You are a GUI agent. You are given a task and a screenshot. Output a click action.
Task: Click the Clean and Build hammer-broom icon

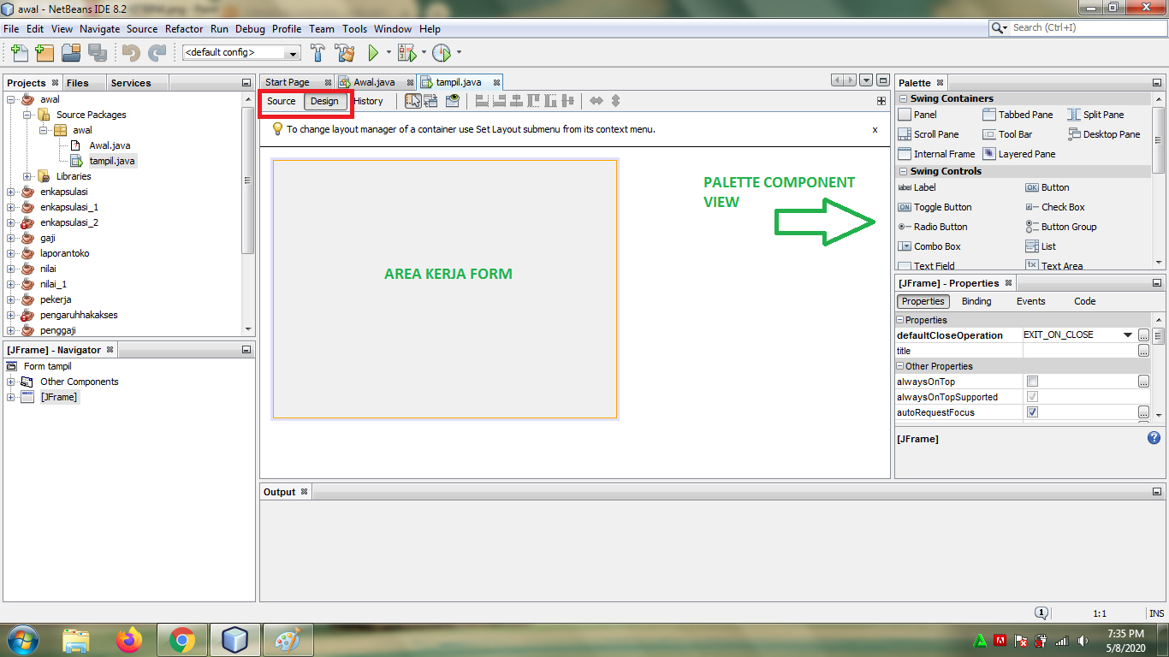347,52
